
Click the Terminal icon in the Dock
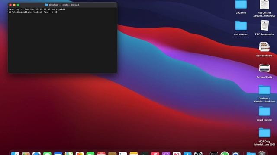tap(214, 153)
